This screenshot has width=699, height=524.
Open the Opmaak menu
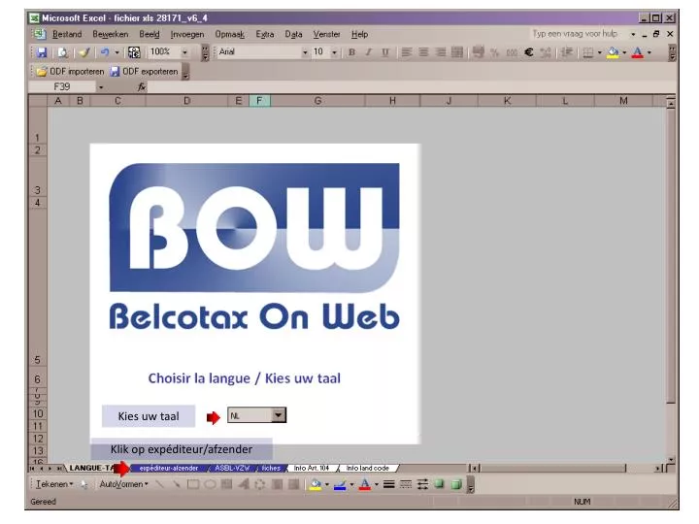229,34
